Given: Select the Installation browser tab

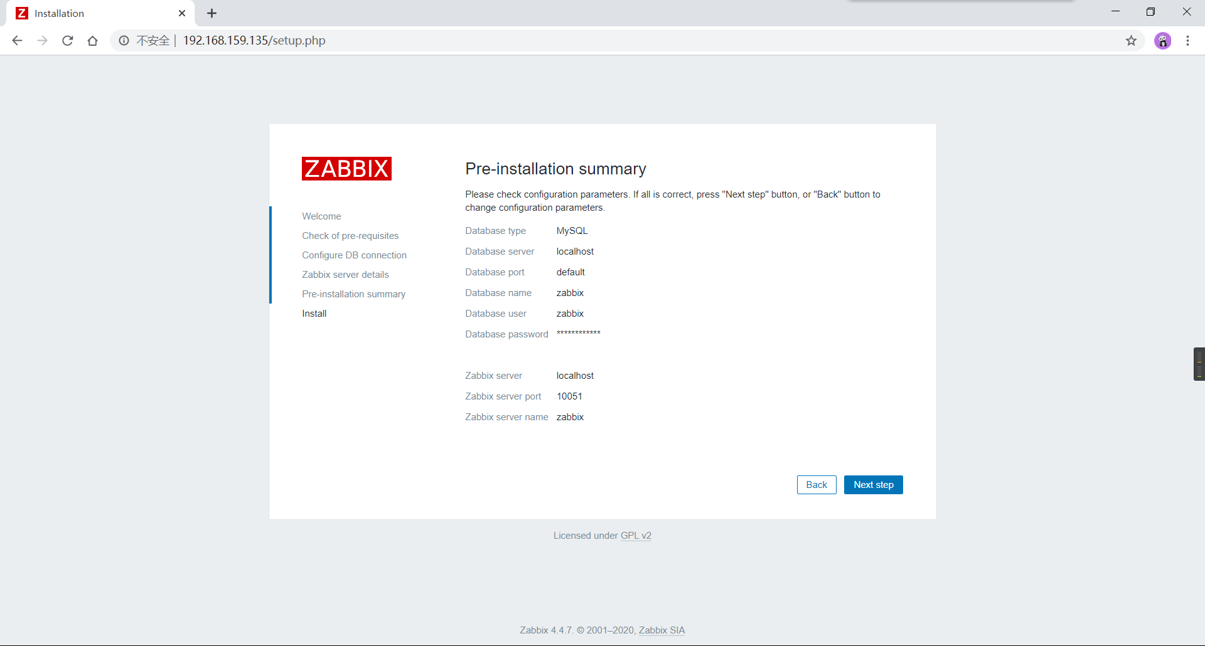Looking at the screenshot, I should click(x=100, y=13).
